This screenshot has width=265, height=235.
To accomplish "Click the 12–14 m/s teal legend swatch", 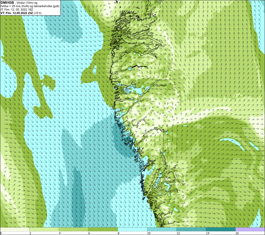I will click(x=191, y=229).
